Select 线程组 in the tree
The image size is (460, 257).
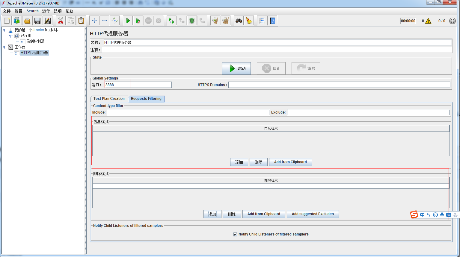pos(26,36)
